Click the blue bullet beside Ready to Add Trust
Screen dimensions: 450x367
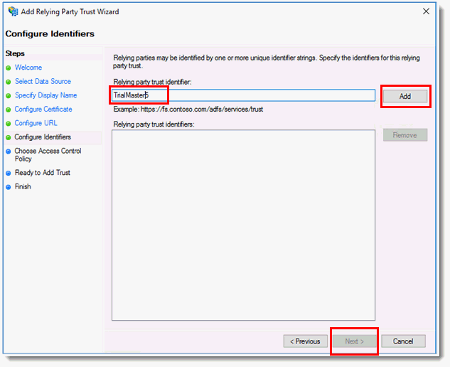9,173
